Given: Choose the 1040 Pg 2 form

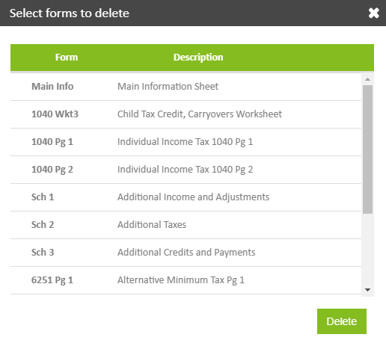Looking at the screenshot, I should 186,170.
